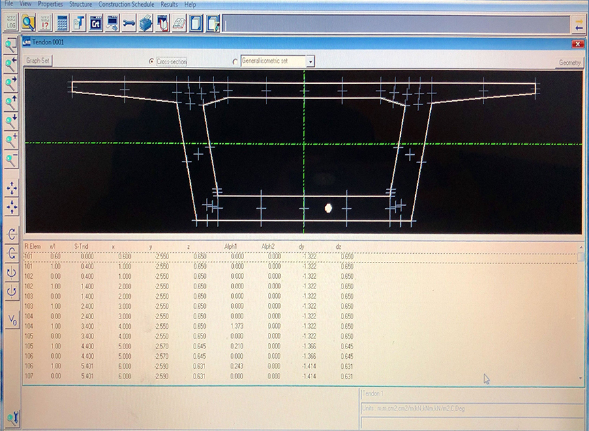Click the printer icon in toolbar

145,23
